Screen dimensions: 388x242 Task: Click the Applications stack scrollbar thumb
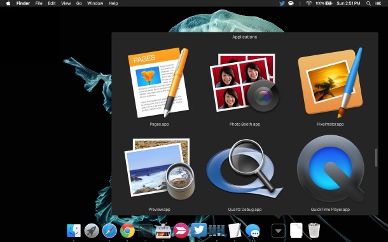[376, 158]
